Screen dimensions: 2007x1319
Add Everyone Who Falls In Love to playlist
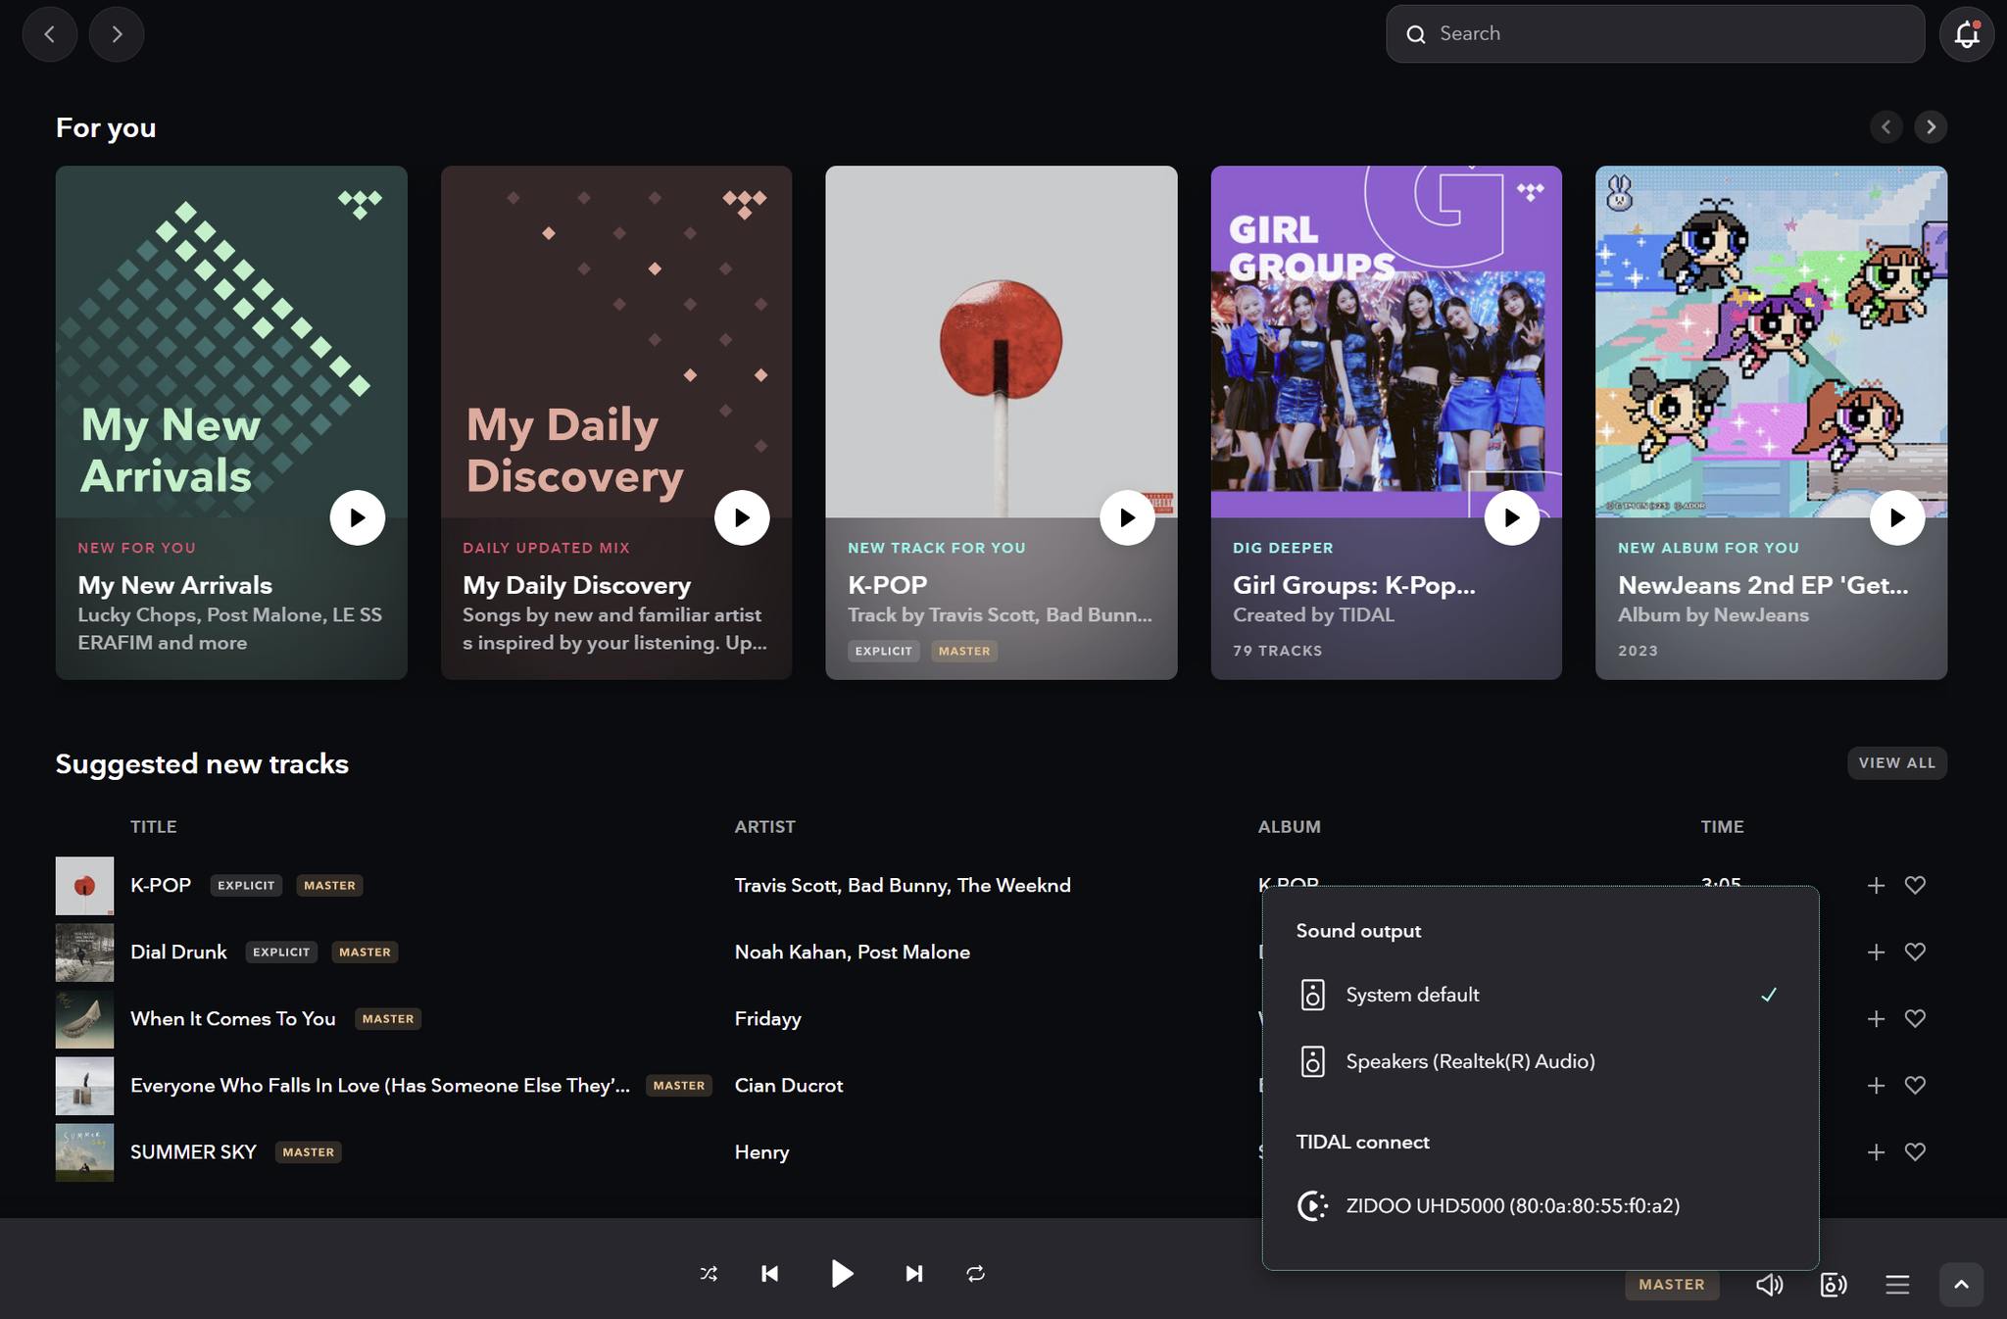coord(1876,1085)
